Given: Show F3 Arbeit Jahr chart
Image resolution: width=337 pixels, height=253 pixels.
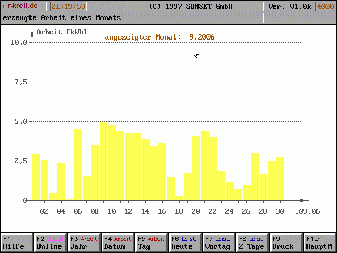Looking at the screenshot, I should coord(84,242).
